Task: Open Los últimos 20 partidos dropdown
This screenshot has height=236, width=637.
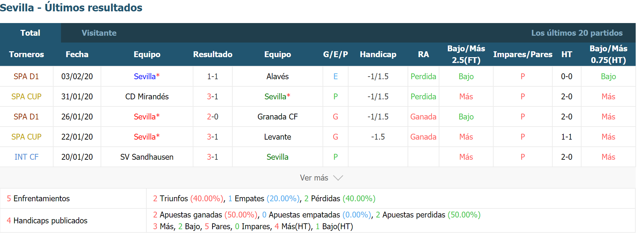Action: coord(577,33)
